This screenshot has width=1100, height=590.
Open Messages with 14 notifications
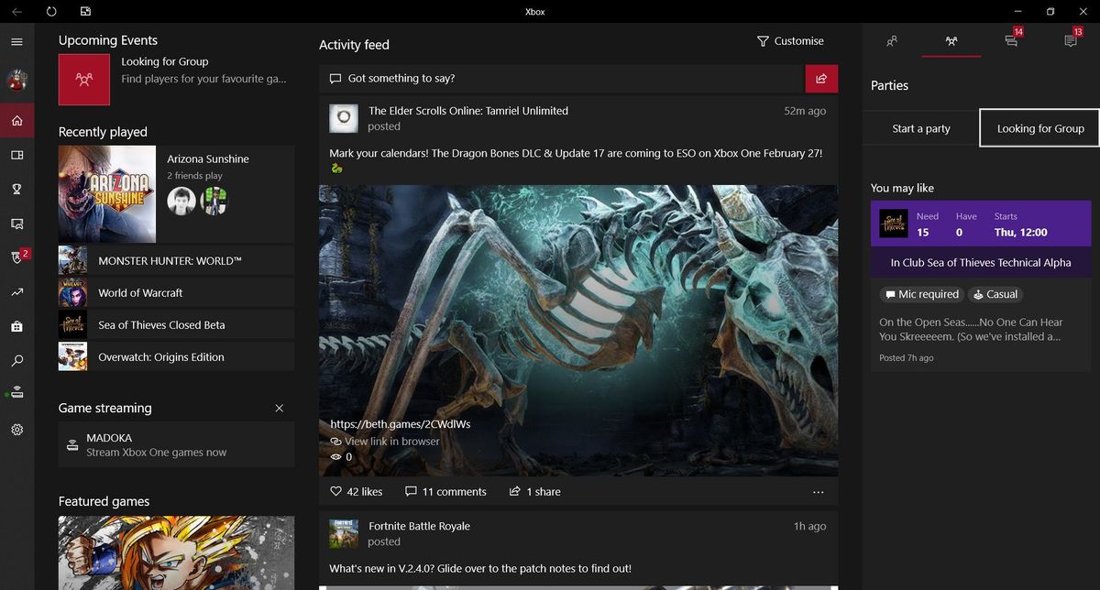tap(1011, 41)
